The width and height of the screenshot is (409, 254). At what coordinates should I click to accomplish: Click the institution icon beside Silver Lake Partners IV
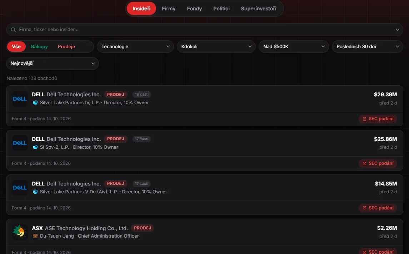(35, 103)
